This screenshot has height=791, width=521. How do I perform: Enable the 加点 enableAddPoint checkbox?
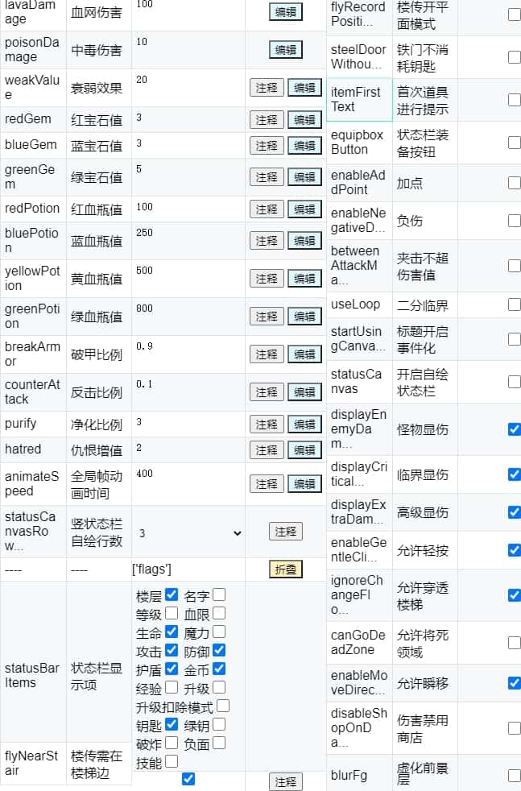coord(514,183)
